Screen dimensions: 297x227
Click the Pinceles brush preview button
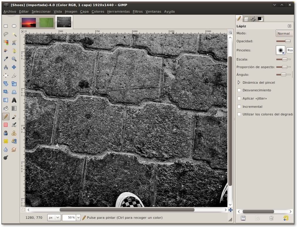click(281, 50)
